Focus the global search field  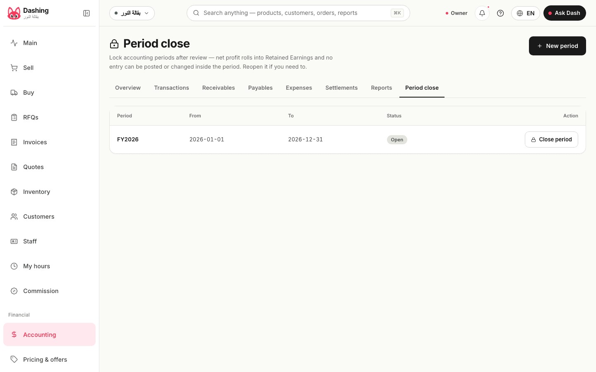[x=298, y=13]
